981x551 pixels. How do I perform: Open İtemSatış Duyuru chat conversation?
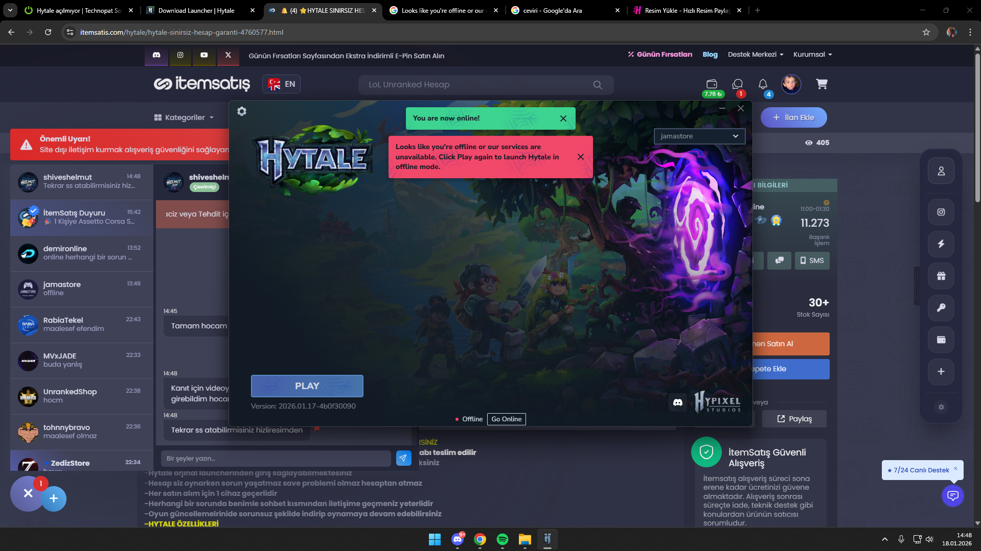click(x=82, y=218)
